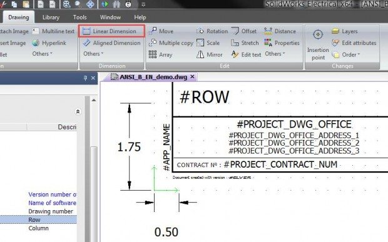Pin the side panel with the pushpin
388x242 pixels.
[85, 78]
